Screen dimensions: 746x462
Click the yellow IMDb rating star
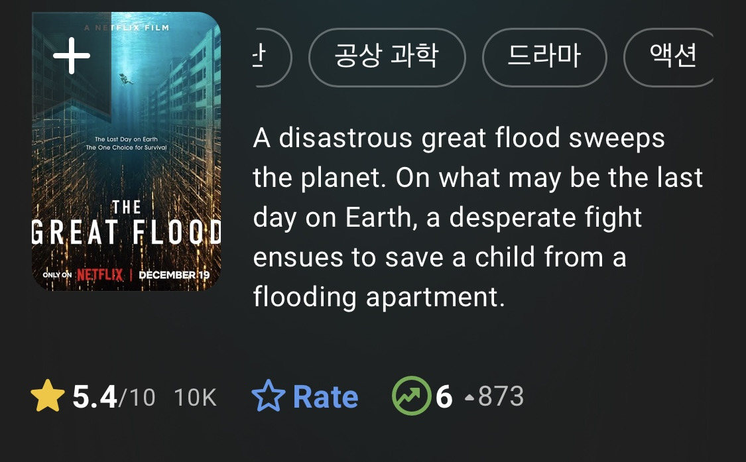click(x=48, y=397)
